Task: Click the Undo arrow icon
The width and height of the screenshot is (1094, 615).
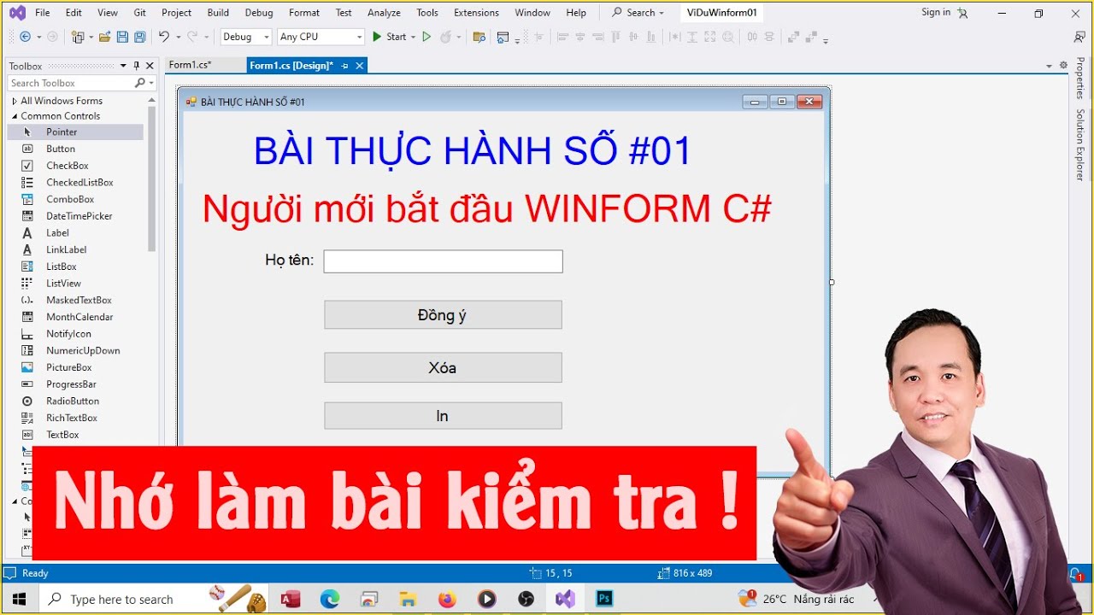Action: click(163, 37)
